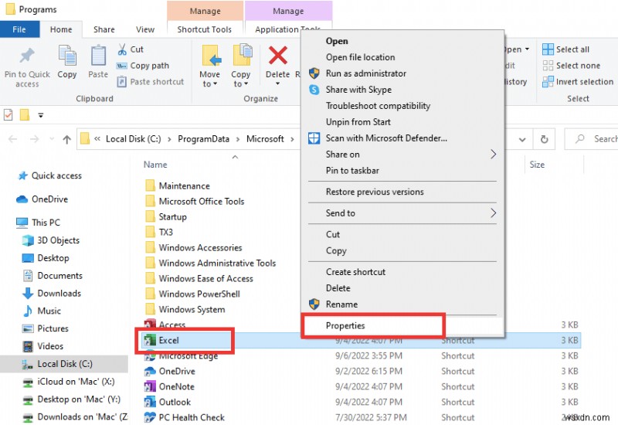Choose Scan with Microsoft Defender

point(386,138)
